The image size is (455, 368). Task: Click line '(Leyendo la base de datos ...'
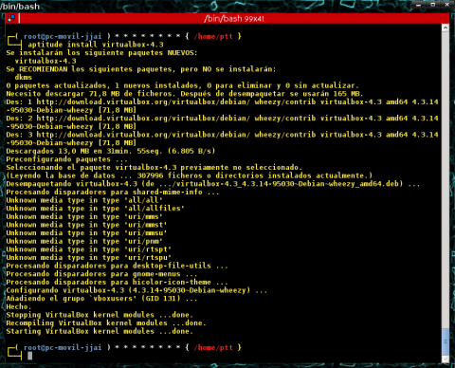[x=190, y=175]
